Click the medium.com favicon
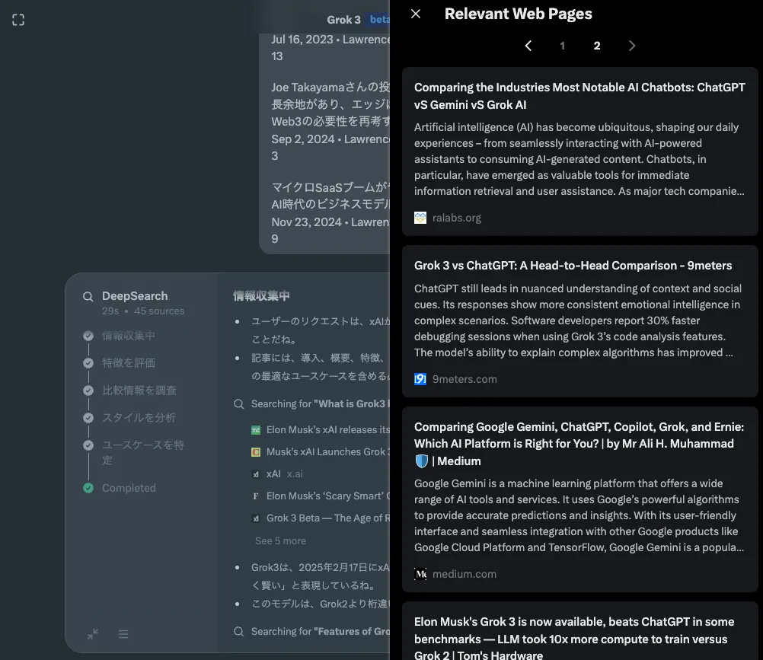The image size is (763, 660). pos(420,574)
